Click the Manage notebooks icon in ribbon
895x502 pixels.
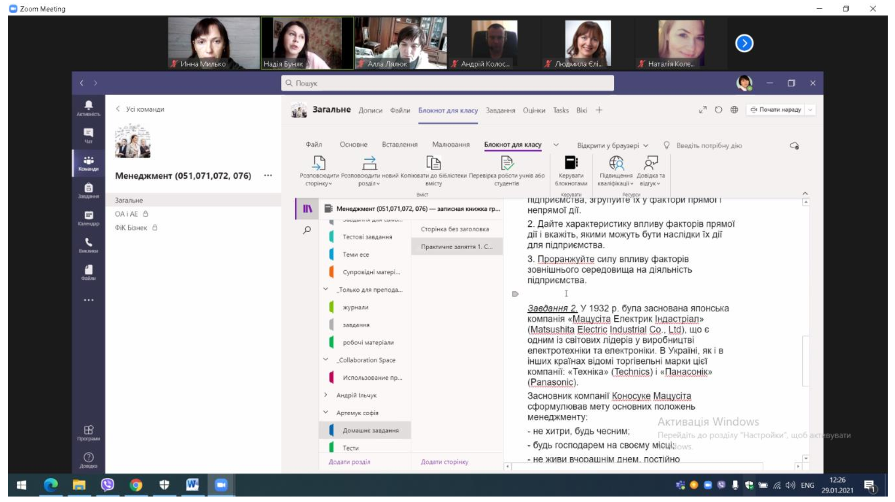point(571,163)
